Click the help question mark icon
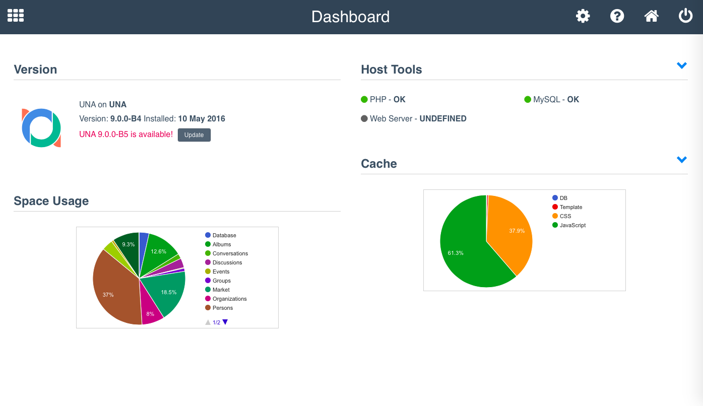The height and width of the screenshot is (406, 703). click(x=617, y=16)
